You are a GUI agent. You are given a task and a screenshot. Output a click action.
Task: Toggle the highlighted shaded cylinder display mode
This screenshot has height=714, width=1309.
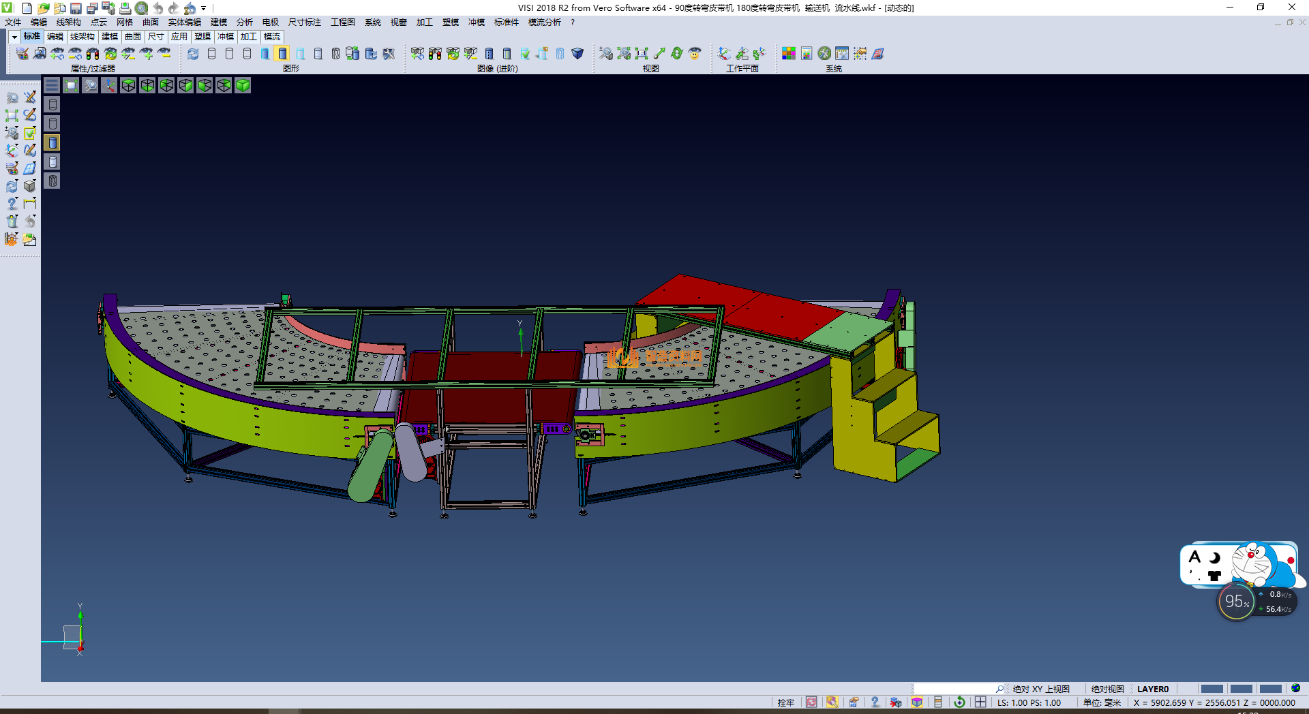(282, 54)
